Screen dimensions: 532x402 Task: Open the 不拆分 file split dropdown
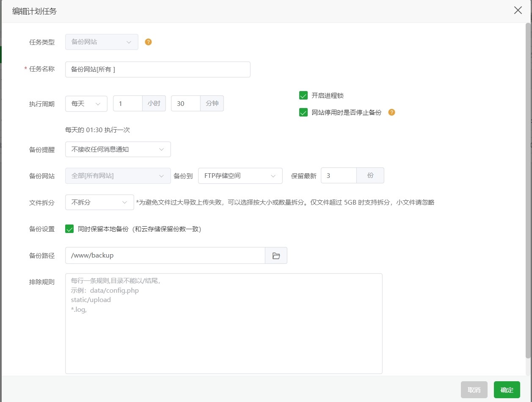click(99, 202)
